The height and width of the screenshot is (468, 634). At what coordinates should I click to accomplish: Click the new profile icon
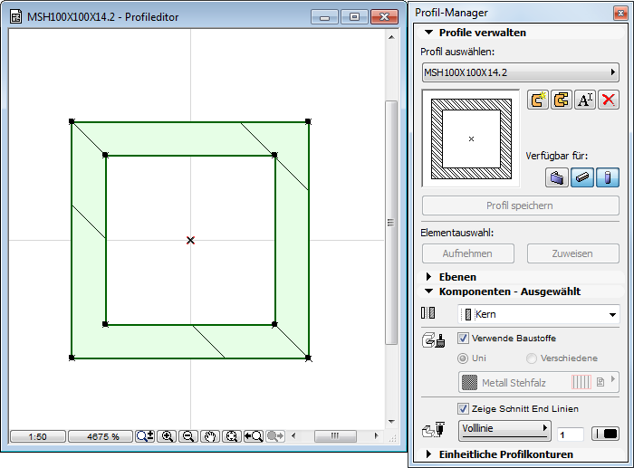coord(538,100)
